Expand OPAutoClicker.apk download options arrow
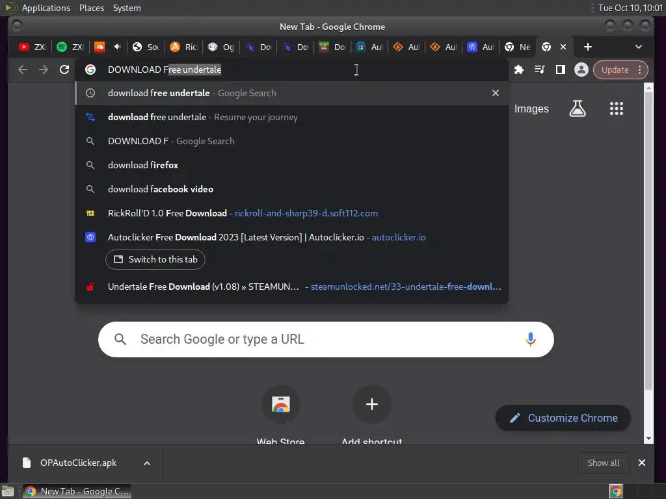This screenshot has height=499, width=666. point(147,463)
